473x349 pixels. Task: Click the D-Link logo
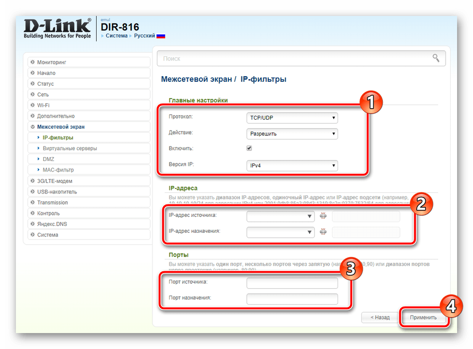click(57, 29)
